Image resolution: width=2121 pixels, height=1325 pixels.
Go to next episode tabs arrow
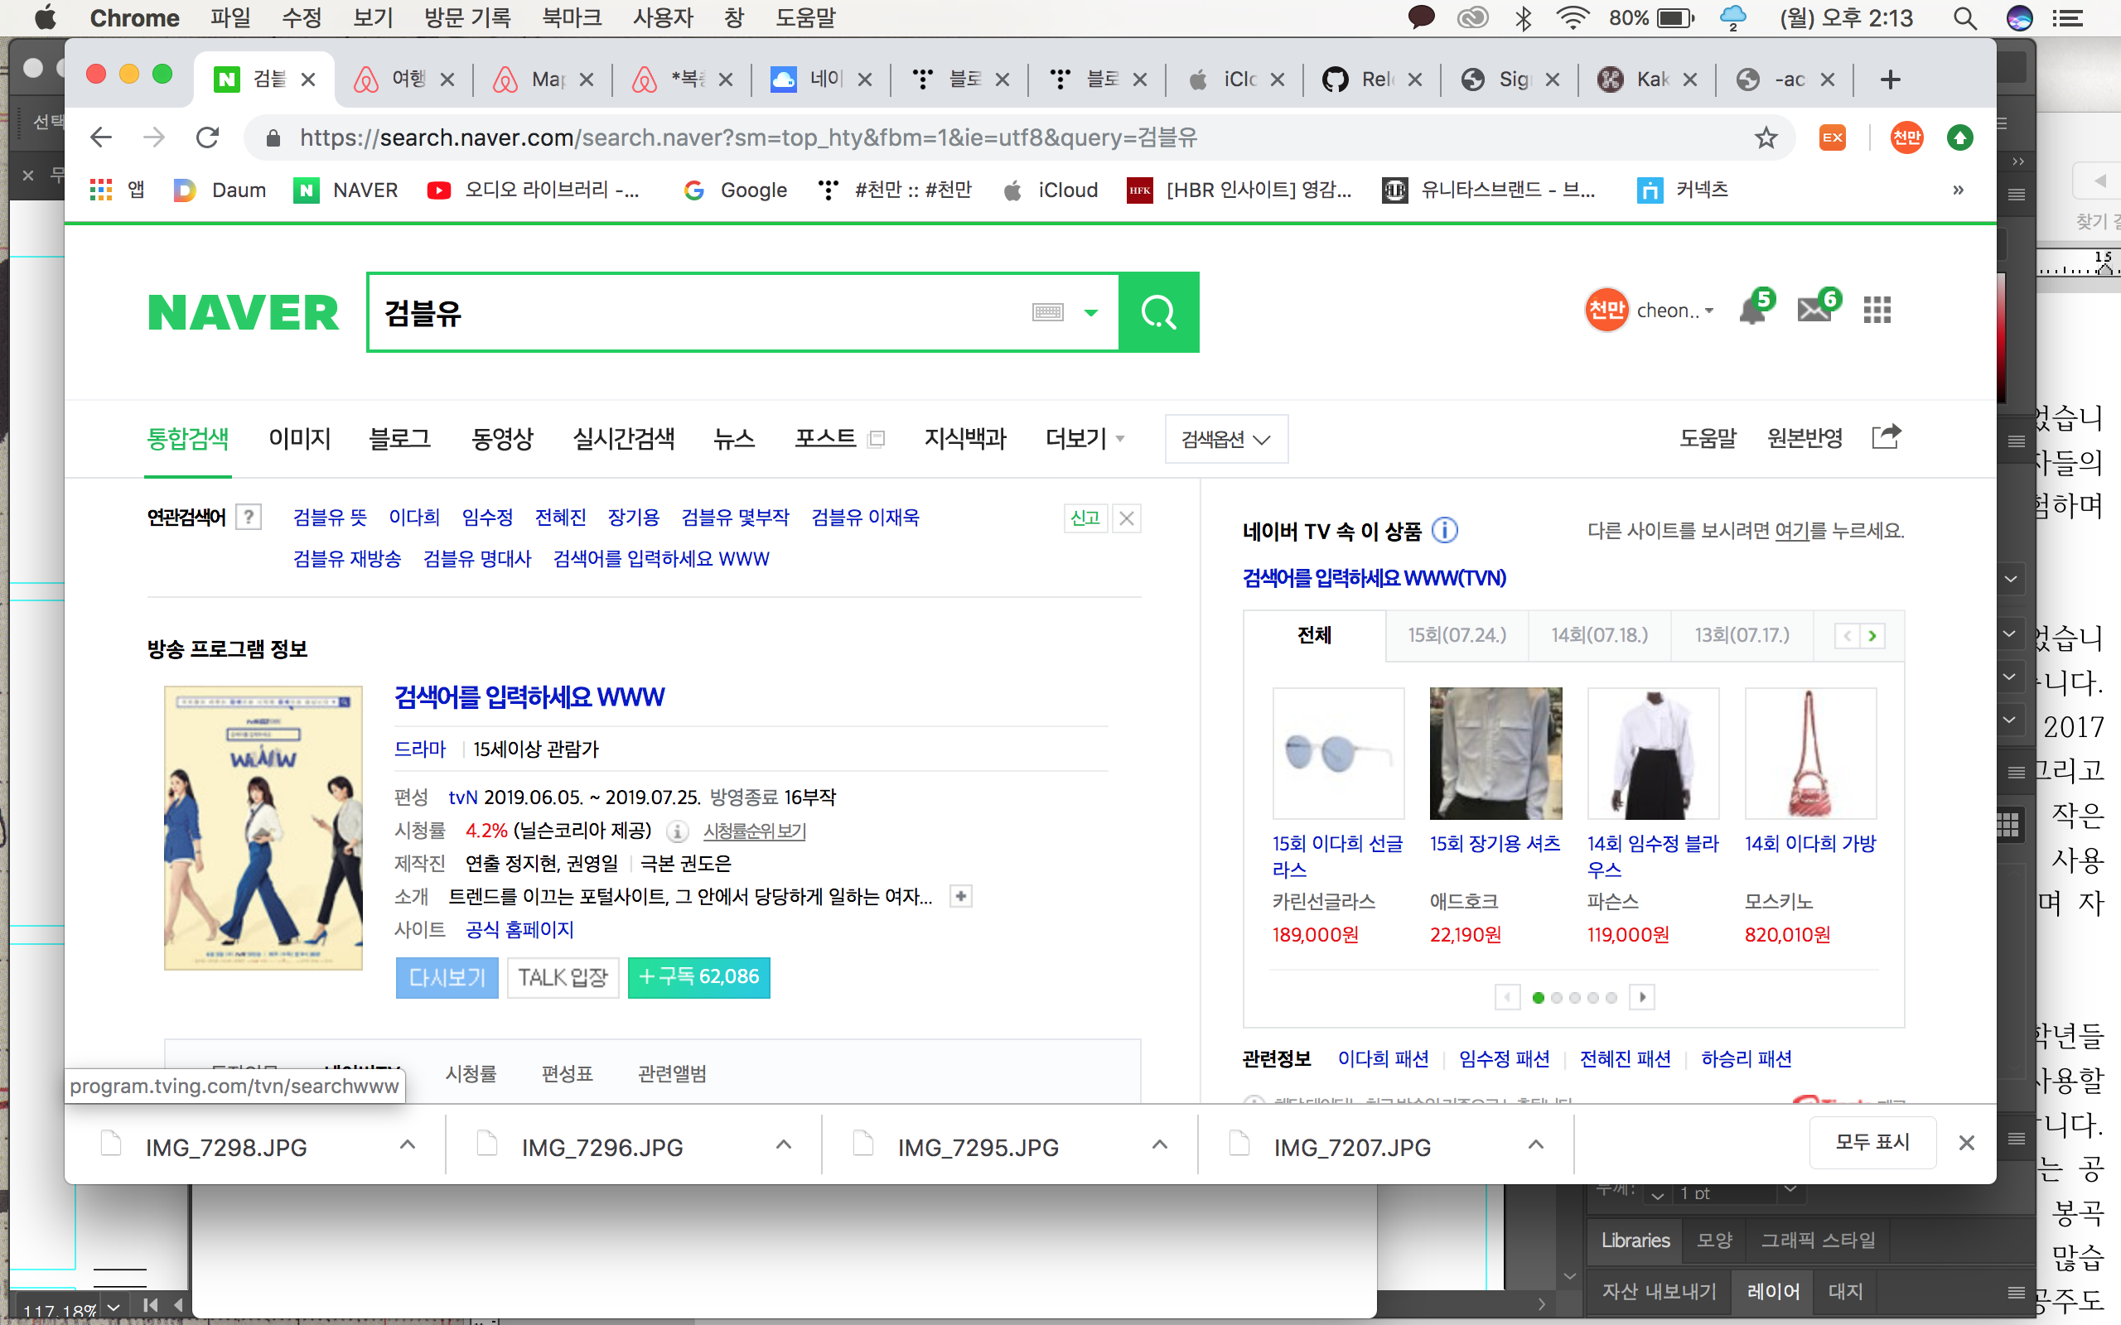click(x=1872, y=636)
